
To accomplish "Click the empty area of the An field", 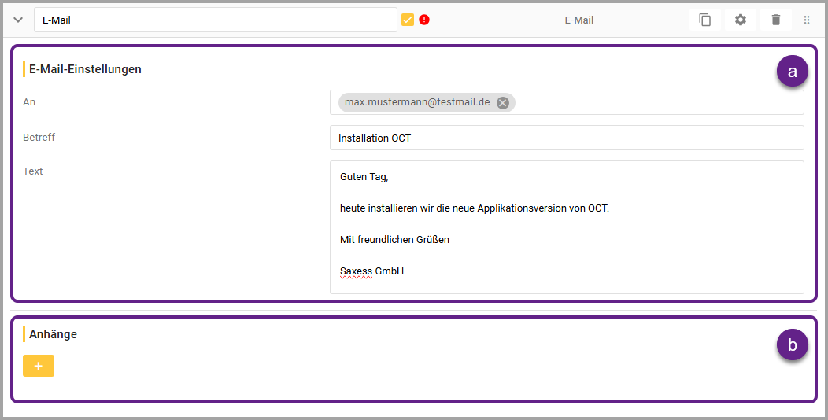I will click(661, 103).
